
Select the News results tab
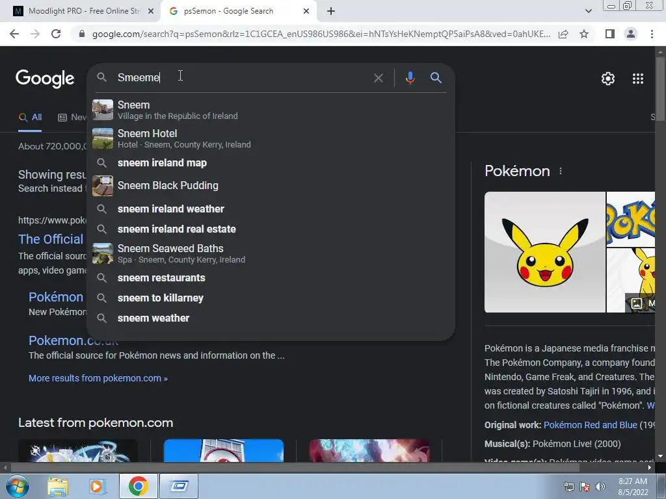click(x=72, y=118)
